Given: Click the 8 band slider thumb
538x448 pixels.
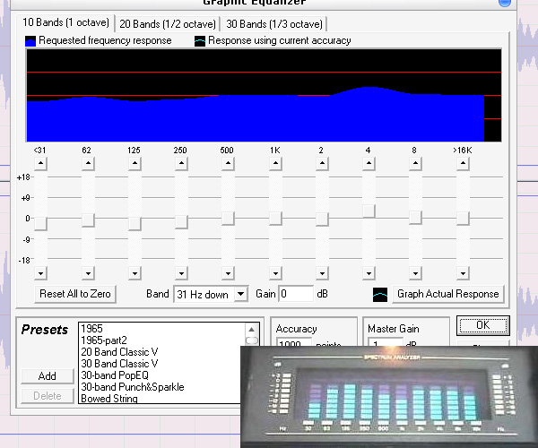Looking at the screenshot, I should pyautogui.click(x=415, y=218).
